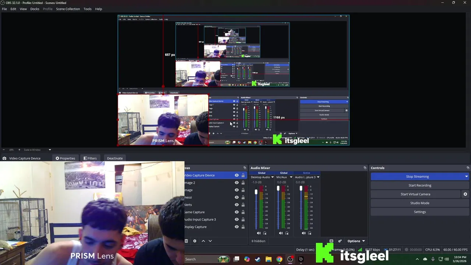471x265 pixels.
Task: Open Desktop Audio channel dropdown menu
Action: [x=272, y=177]
